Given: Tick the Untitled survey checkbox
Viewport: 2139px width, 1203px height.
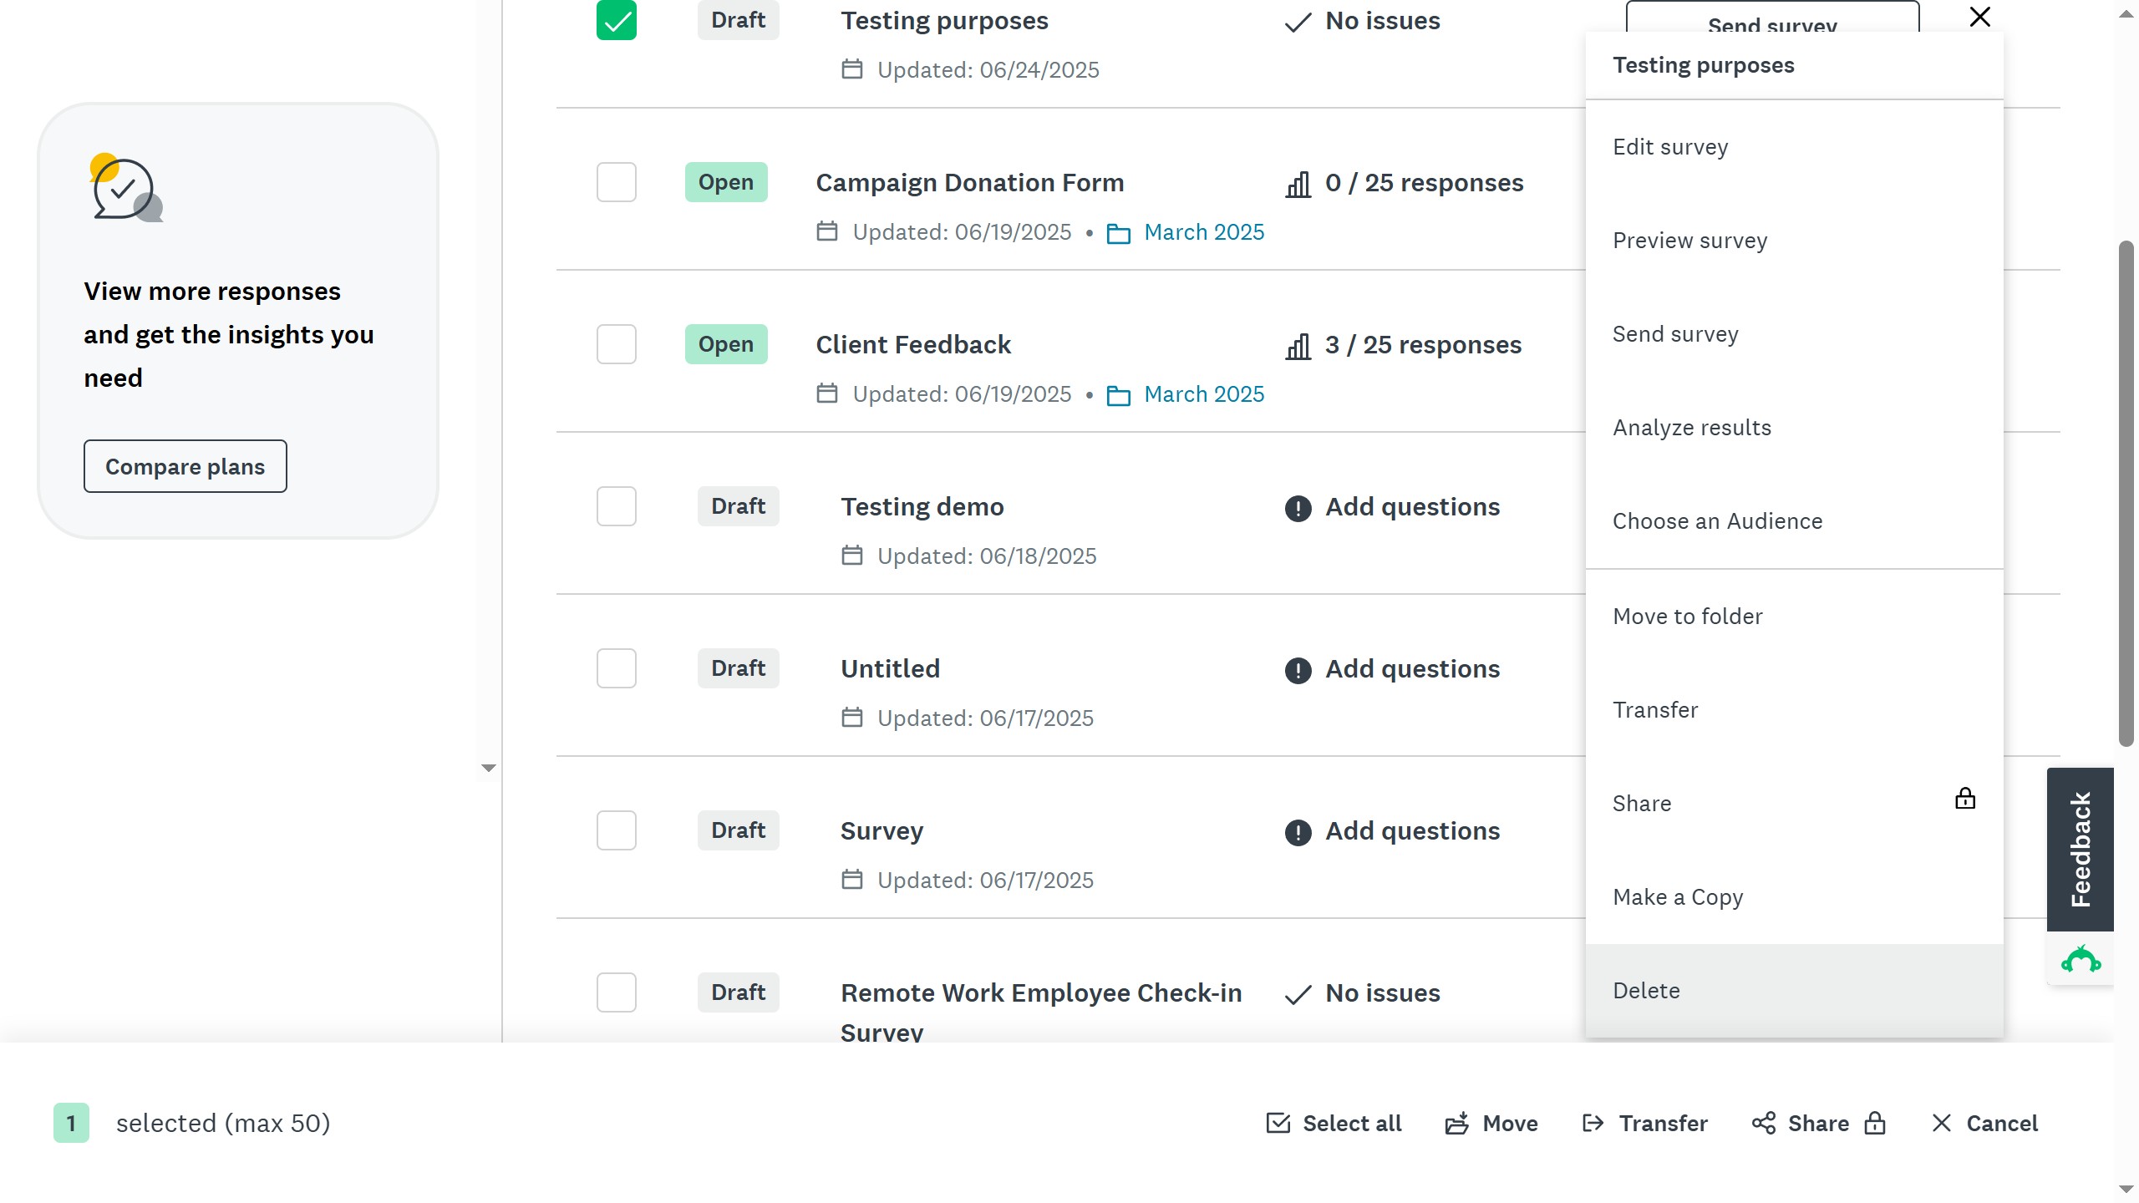Looking at the screenshot, I should [x=616, y=668].
